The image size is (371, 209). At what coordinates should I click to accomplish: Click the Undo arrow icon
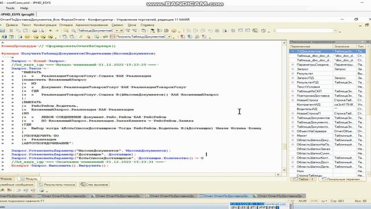[50, 31]
